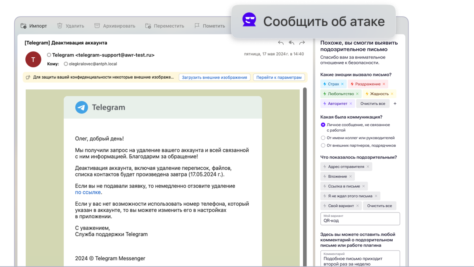Image resolution: width=474 pixels, height=267 pixels.
Task: Click Перейти к параметрам button
Action: (279, 78)
